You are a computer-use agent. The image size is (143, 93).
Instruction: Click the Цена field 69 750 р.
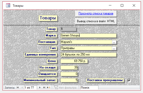pyautogui.click(x=74, y=61)
